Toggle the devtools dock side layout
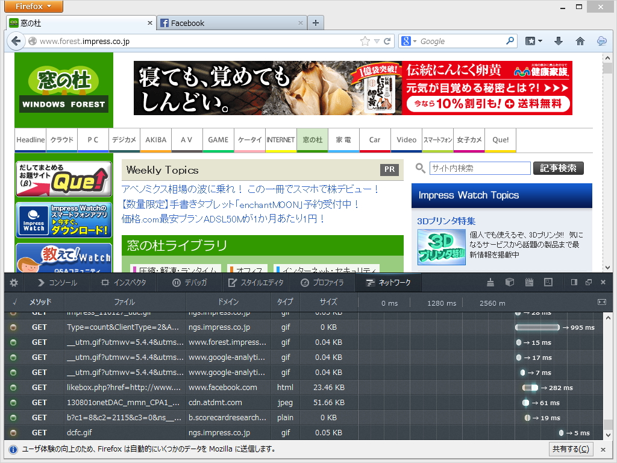This screenshot has height=463, width=617. 573,282
